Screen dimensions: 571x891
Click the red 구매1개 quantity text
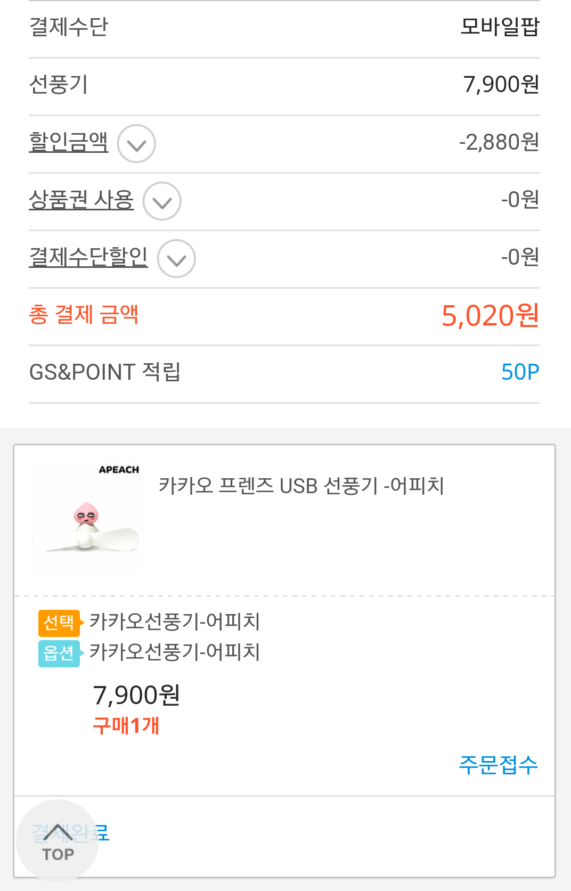point(126,725)
